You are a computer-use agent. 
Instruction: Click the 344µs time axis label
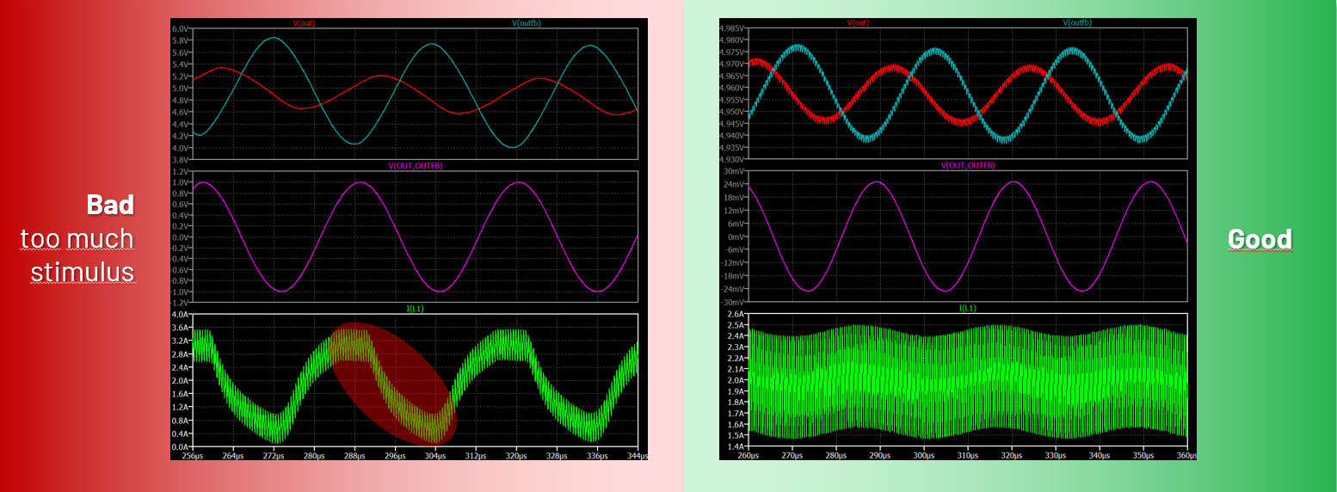[x=637, y=455]
